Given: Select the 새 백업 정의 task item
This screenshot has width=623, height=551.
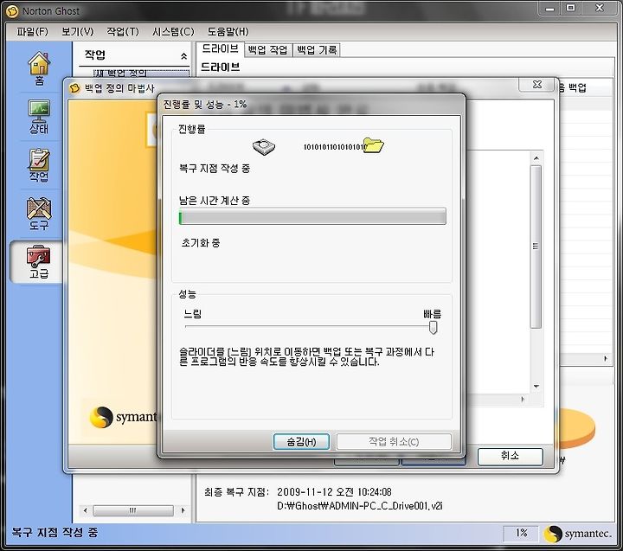Looking at the screenshot, I should pos(141,73).
